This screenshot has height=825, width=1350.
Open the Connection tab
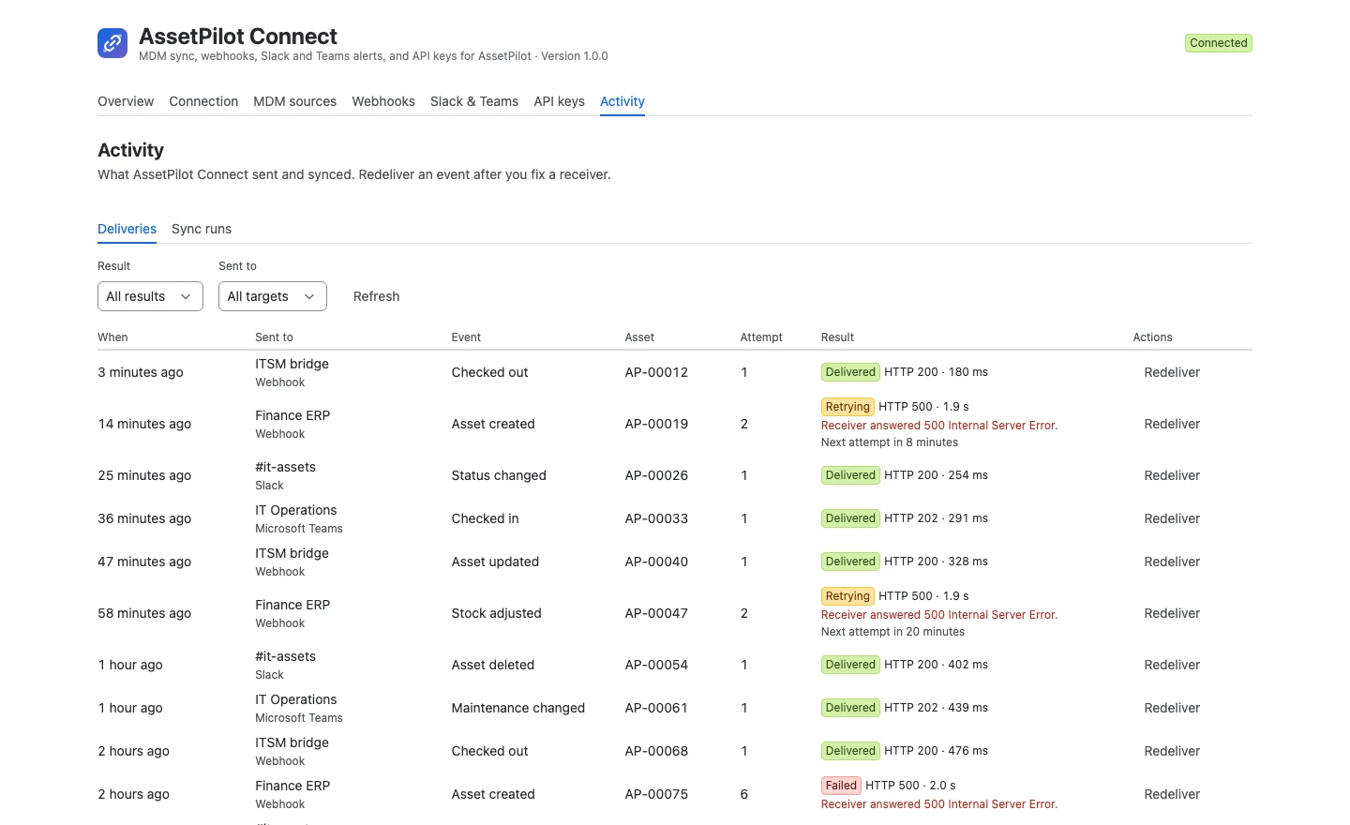[203, 101]
